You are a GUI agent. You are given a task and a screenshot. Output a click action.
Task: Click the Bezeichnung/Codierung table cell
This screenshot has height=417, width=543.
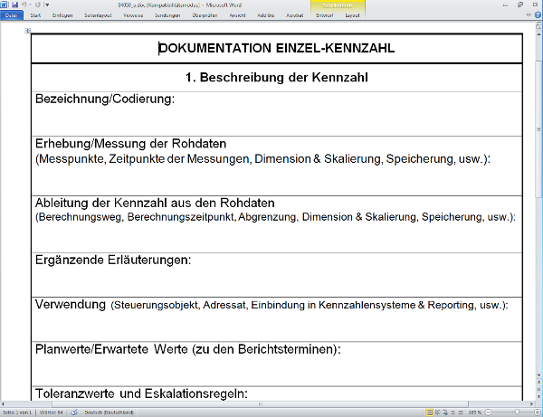pos(276,113)
